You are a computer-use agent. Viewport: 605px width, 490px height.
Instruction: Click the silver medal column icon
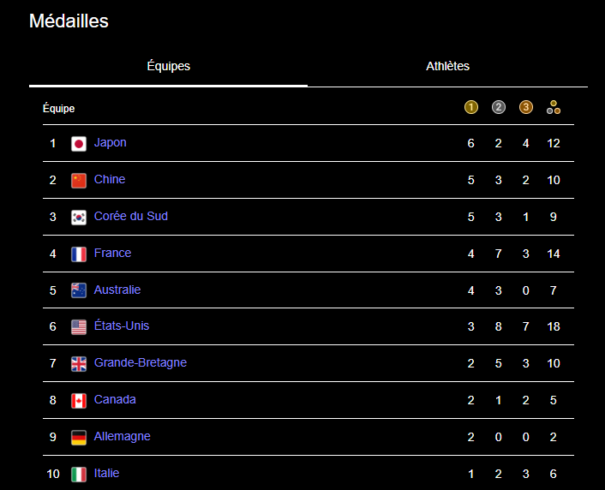499,107
